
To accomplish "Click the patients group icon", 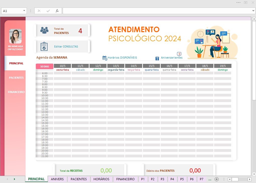I will point(44,30).
